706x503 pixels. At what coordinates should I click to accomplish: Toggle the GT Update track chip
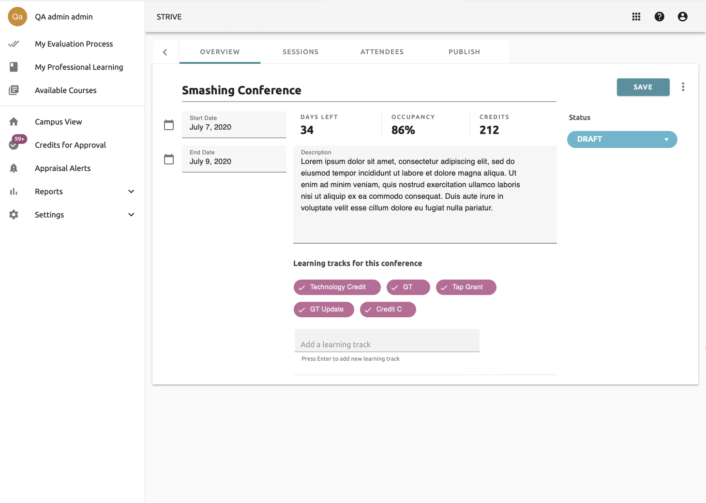324,310
